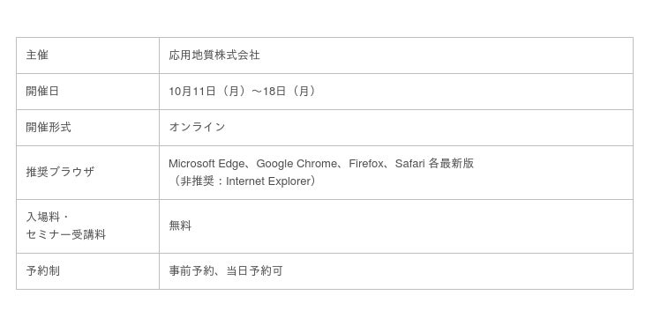The width and height of the screenshot is (653, 325).
Task: Select the オンライン format value
Action: pyautogui.click(x=197, y=127)
